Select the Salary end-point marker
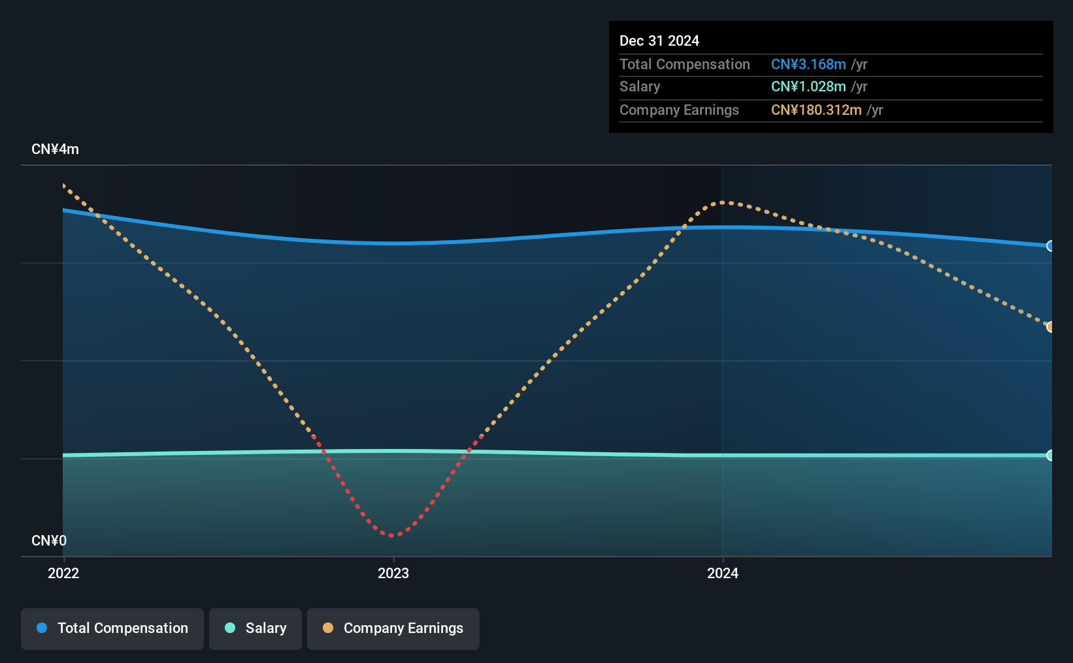 click(1050, 455)
